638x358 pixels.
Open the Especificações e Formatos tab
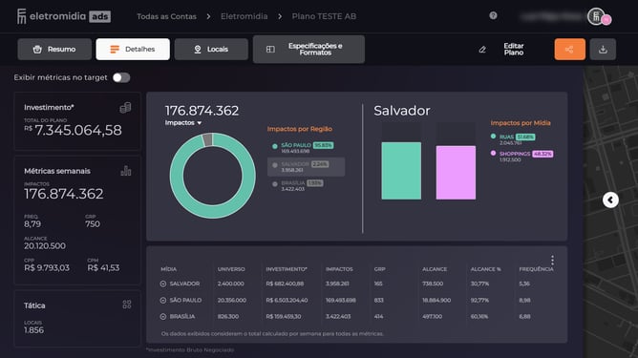pyautogui.click(x=308, y=50)
